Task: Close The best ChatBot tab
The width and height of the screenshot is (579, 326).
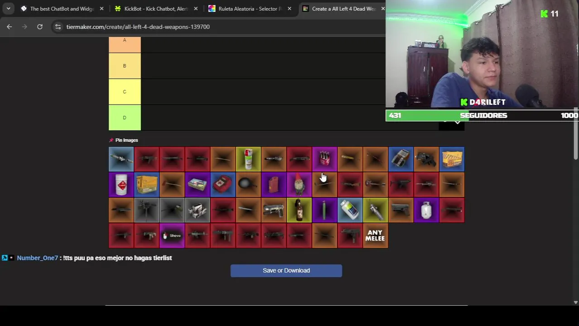Action: pyautogui.click(x=101, y=9)
